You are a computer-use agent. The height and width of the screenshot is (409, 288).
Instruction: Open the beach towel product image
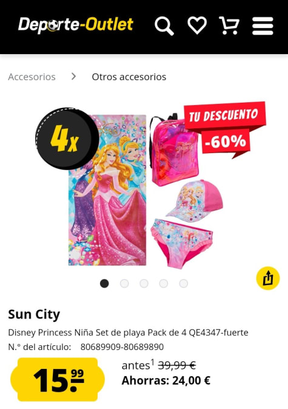pos(107,190)
